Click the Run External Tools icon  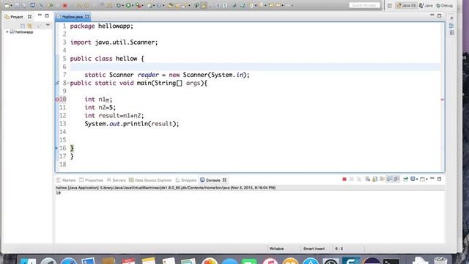coord(138,5)
